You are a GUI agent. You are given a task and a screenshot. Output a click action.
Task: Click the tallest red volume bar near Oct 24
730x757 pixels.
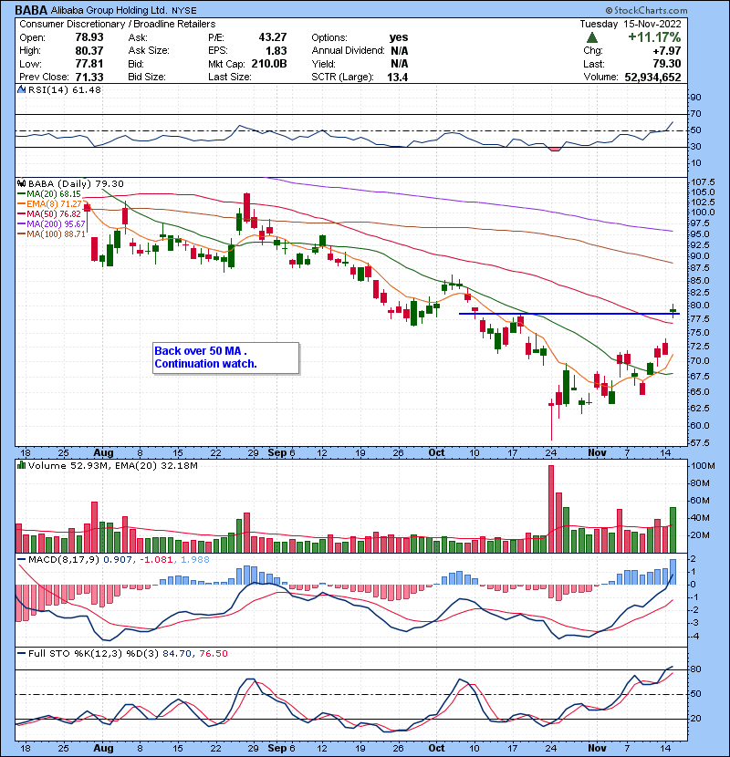coord(551,509)
